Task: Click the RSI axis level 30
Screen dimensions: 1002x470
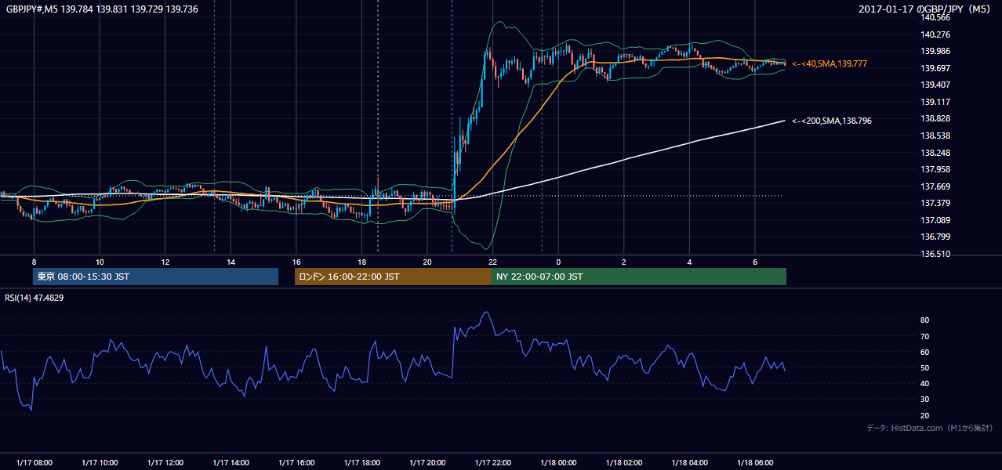Action: coord(925,399)
